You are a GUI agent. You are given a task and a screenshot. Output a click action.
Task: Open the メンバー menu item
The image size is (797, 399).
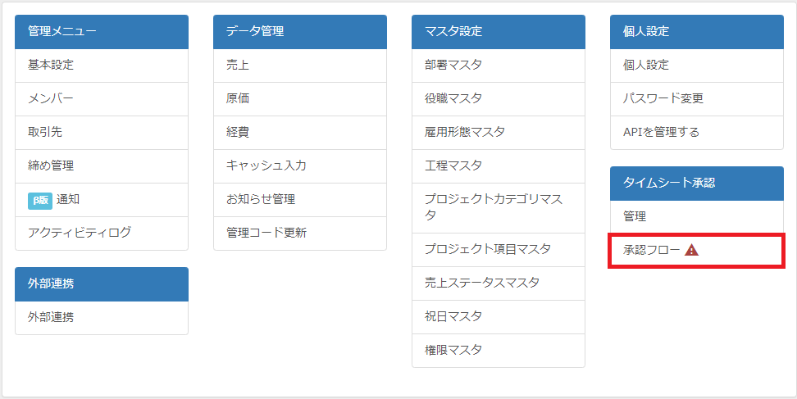tap(102, 98)
